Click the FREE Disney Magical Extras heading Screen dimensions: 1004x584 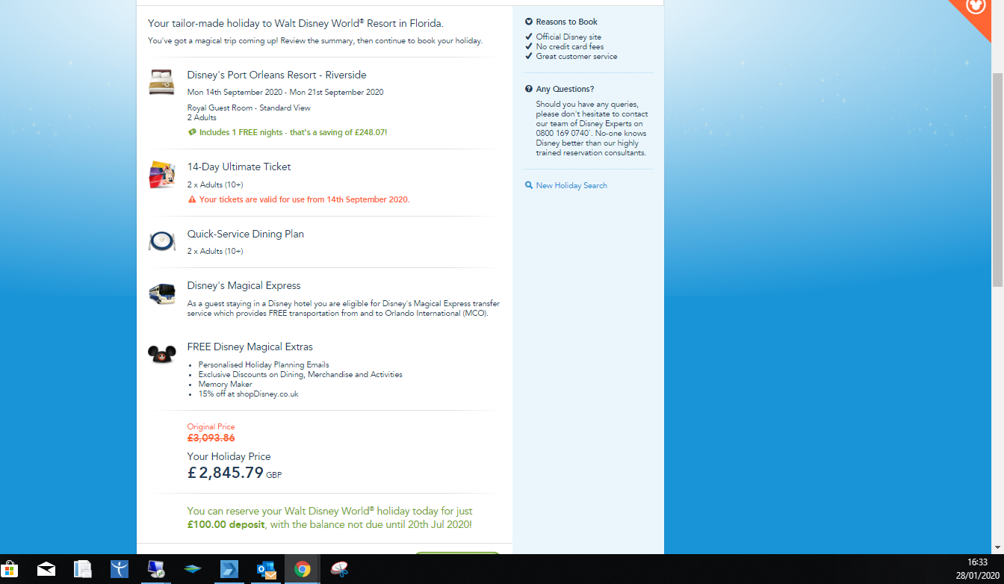[x=250, y=347]
